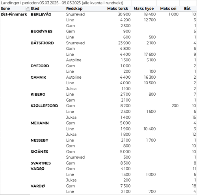Click the title cell with landing period
Image resolution: width=197 pixels, height=195 pixels.
click(x=62, y=3)
